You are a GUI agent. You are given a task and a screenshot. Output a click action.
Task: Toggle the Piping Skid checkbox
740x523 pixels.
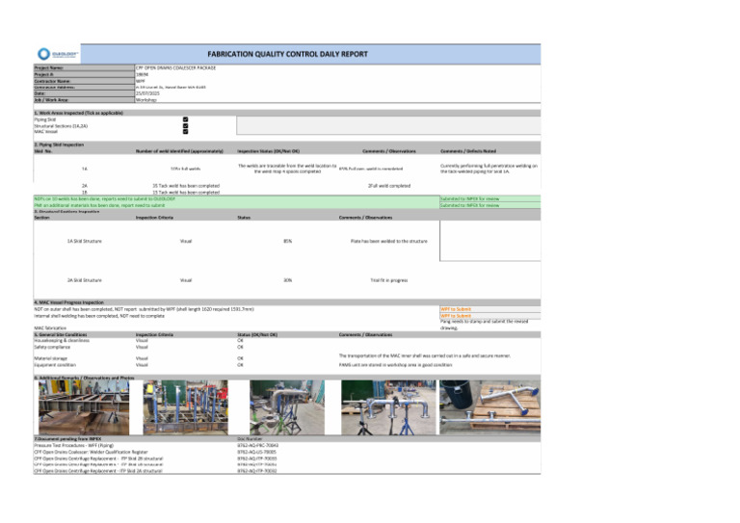coord(185,119)
